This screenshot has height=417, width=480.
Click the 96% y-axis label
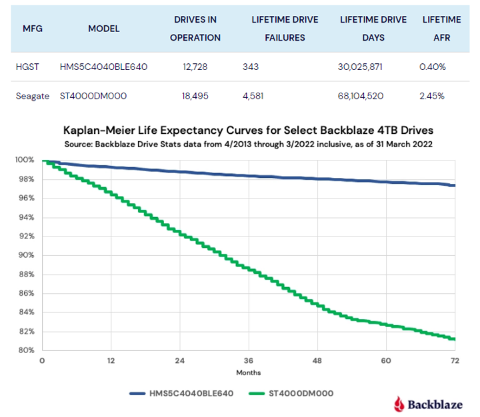pyautogui.click(x=27, y=199)
